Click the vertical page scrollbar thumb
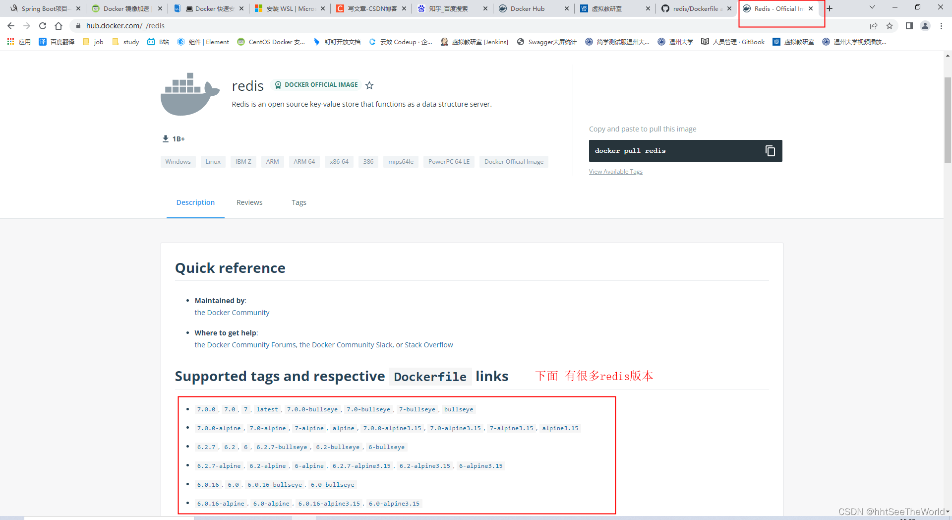This screenshot has width=952, height=520. coord(948,120)
